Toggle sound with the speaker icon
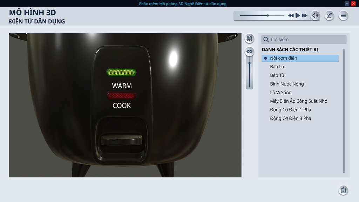Image resolution: width=359 pixels, height=202 pixels. 315,15
